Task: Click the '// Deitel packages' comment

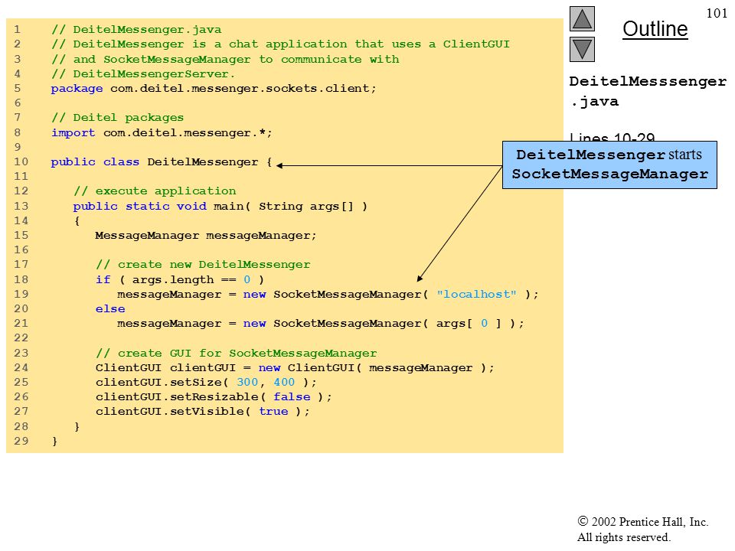Action: [x=117, y=118]
